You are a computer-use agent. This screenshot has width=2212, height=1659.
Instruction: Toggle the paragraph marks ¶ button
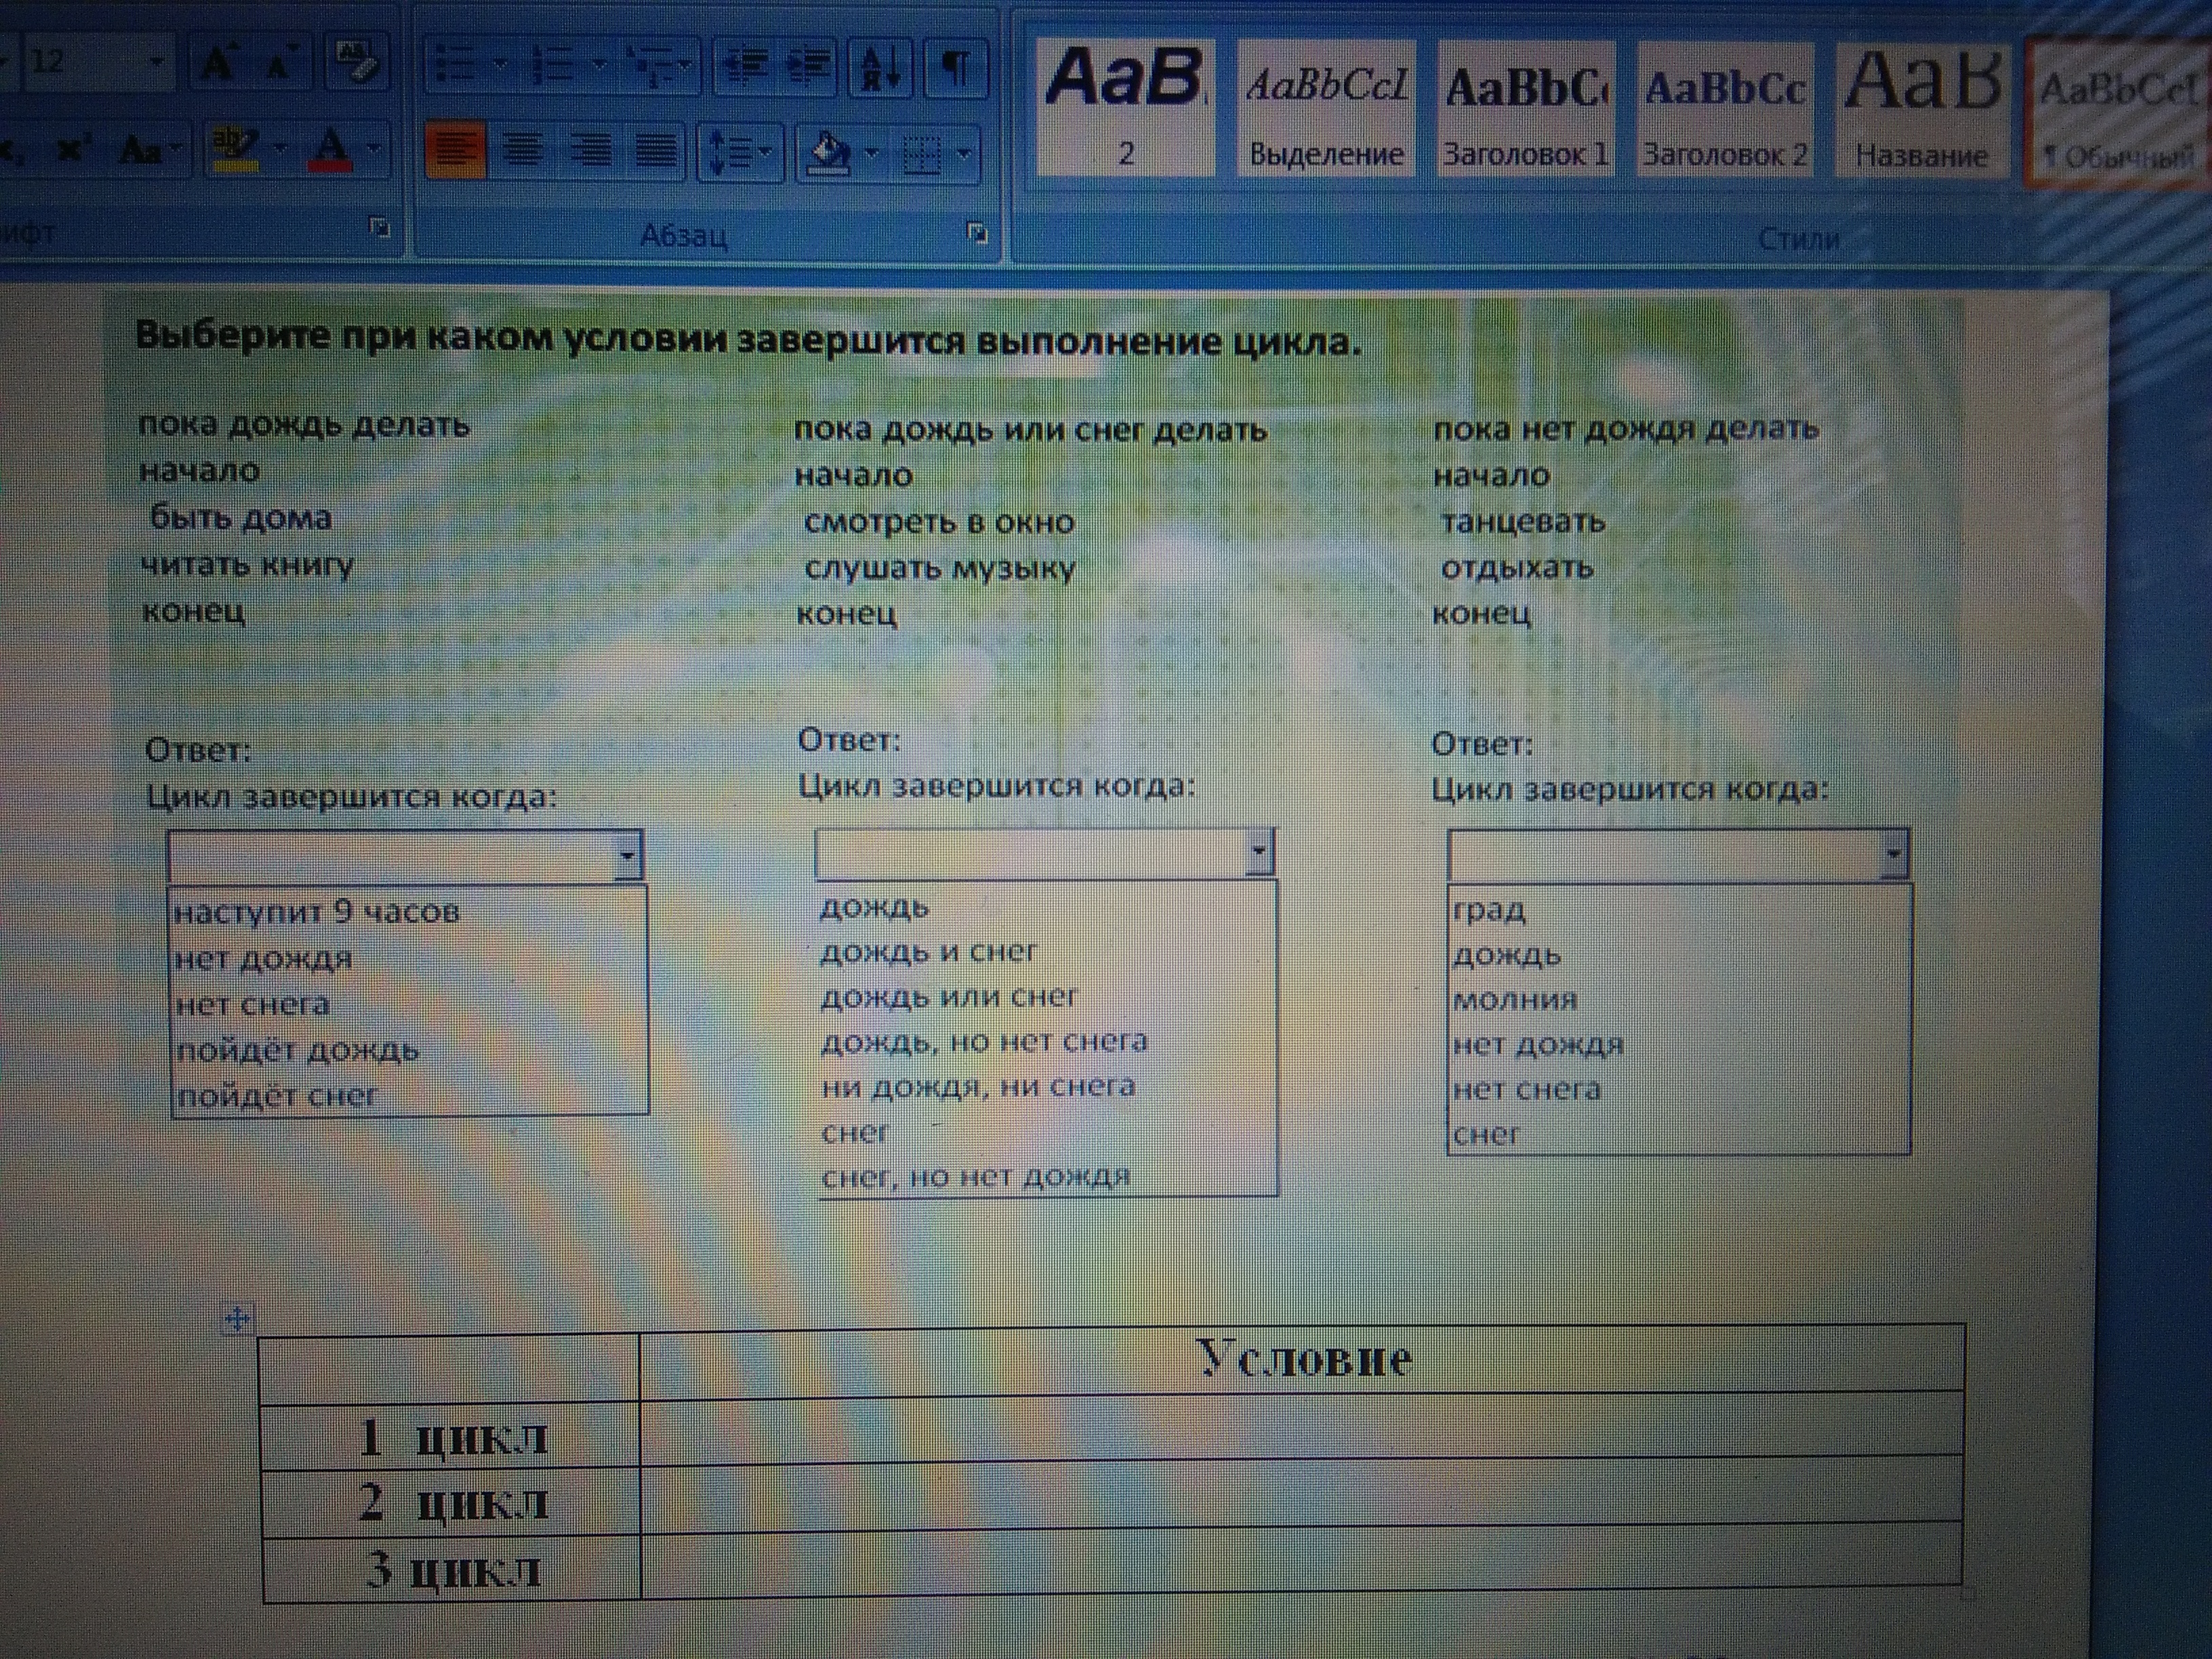957,68
